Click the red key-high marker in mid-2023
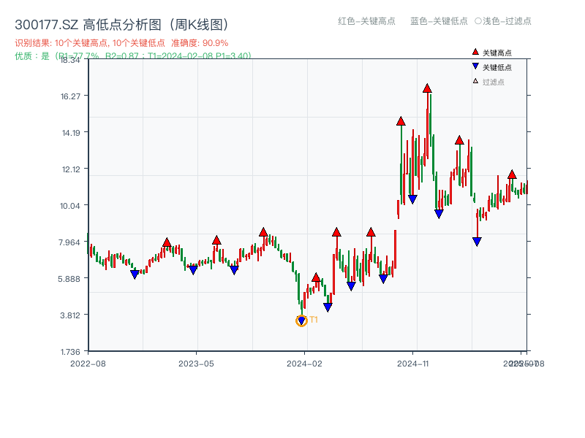585x438 pixels. (x=216, y=240)
